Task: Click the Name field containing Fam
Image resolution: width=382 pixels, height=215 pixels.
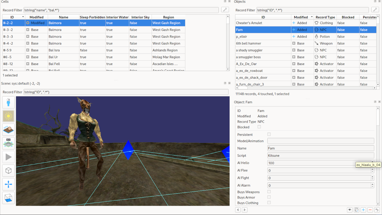Action: pyautogui.click(x=321, y=148)
